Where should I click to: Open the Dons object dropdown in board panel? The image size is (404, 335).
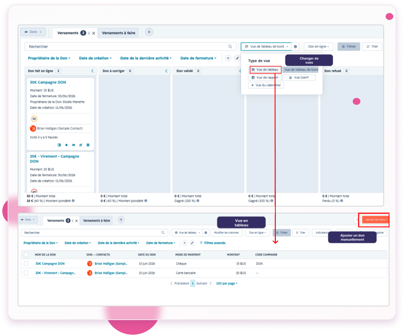(33, 32)
